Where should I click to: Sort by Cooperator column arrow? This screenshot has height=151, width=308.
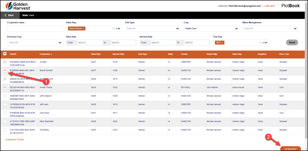click(51, 54)
